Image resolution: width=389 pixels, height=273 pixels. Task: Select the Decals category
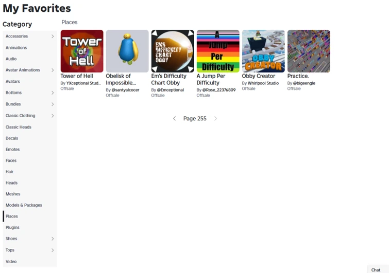12,138
